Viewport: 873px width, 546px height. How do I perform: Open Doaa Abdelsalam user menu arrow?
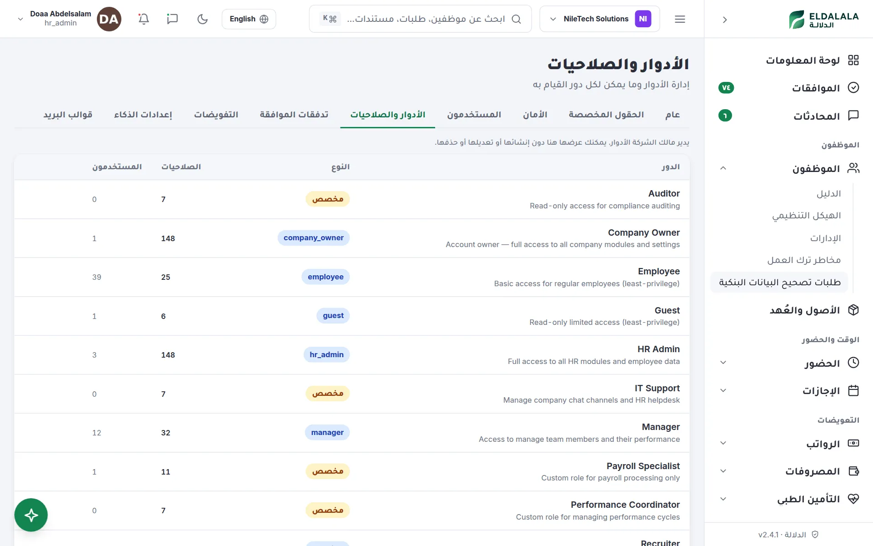click(20, 19)
